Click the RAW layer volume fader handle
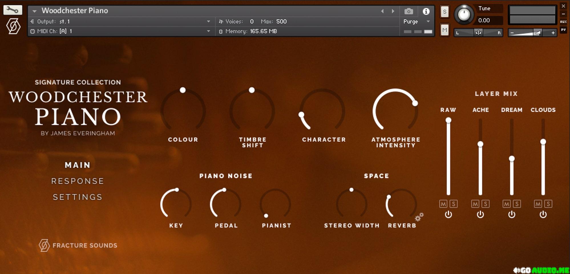Image resolution: width=570 pixels, height=274 pixels. (x=448, y=120)
